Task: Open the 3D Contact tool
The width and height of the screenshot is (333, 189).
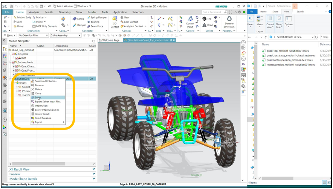Action: [x=115, y=23]
